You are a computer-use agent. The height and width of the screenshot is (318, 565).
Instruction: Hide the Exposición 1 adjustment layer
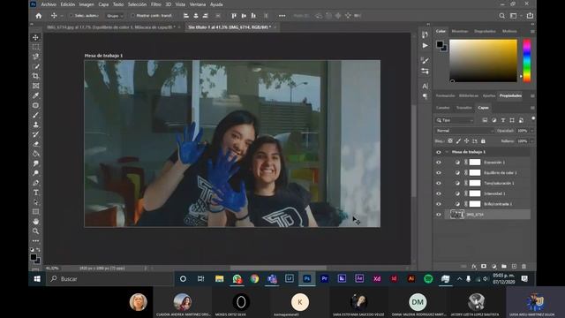pyautogui.click(x=439, y=163)
